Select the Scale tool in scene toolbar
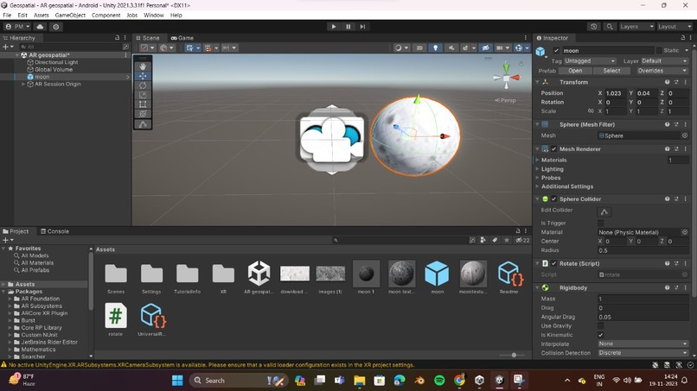 click(x=143, y=95)
